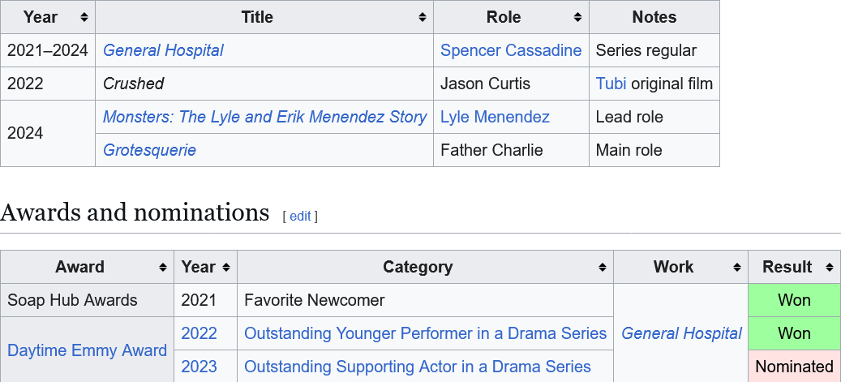The width and height of the screenshot is (841, 382).
Task: Click sort arrows beside awards Year header
Action: [x=225, y=267]
